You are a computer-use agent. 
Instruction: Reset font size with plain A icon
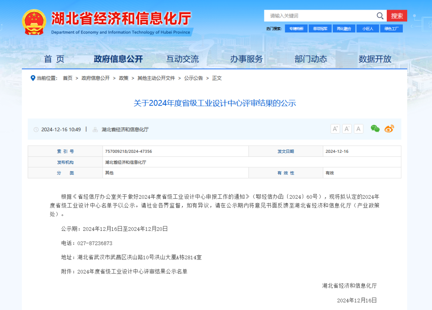click(x=358, y=129)
